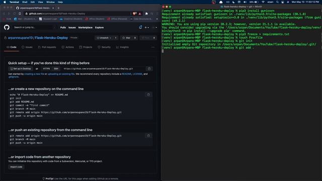Screen dimensions: 322x181
Task: Follow the creating a new file link
Action: [34, 74]
